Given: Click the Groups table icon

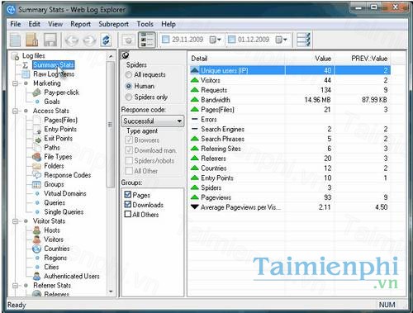Looking at the screenshot, I should point(36,184).
